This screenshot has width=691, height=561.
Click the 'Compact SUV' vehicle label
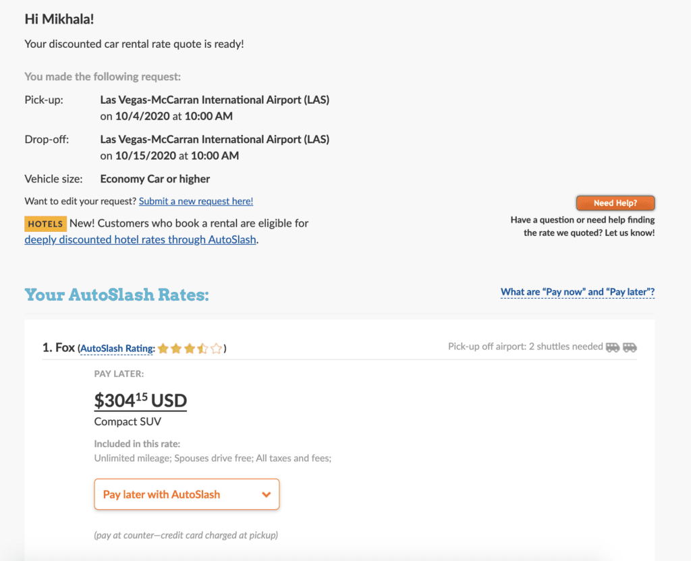point(128,421)
